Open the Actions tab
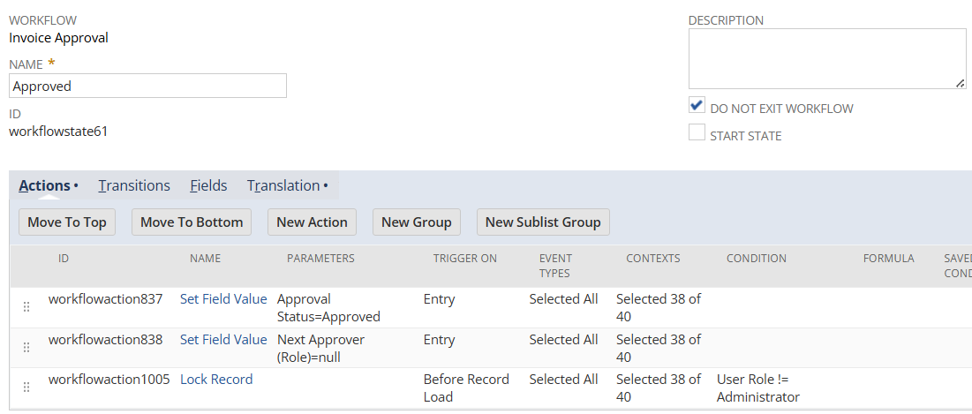The height and width of the screenshot is (414, 972). coord(44,185)
